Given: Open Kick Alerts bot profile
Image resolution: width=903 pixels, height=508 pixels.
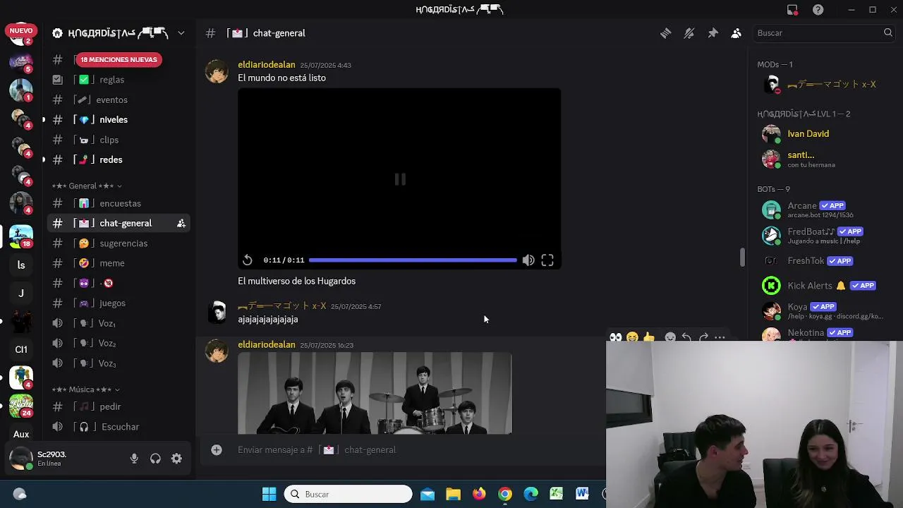Looking at the screenshot, I should pyautogui.click(x=820, y=286).
